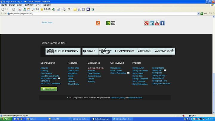Click the Spring Web Flow link
Viewport: 215px width, 121px height.
(159, 81)
